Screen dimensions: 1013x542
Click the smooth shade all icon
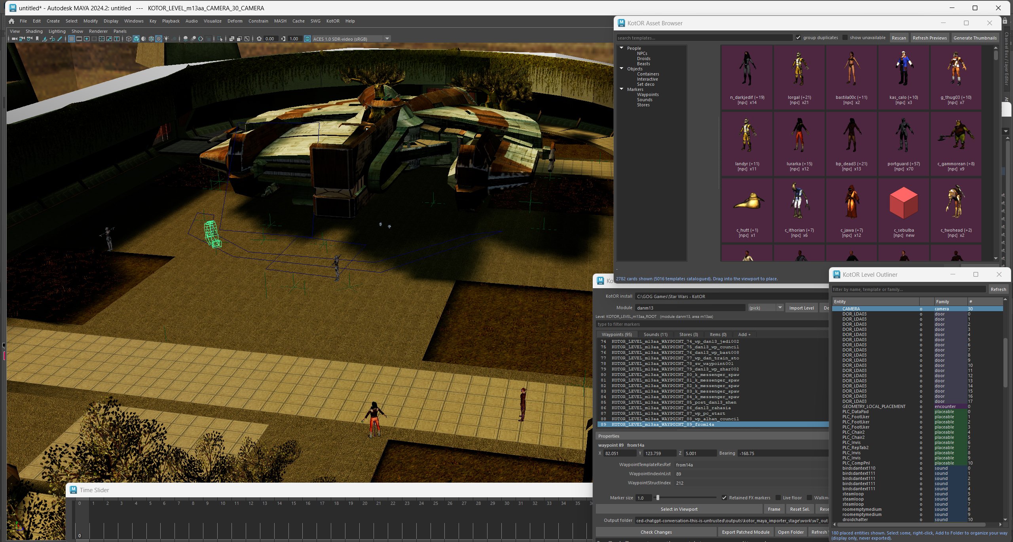pyautogui.click(x=136, y=39)
